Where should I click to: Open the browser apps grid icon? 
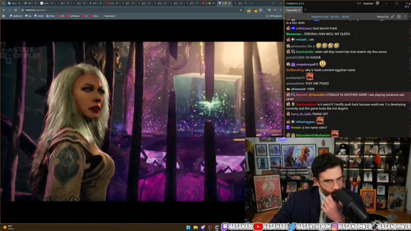point(4,16)
